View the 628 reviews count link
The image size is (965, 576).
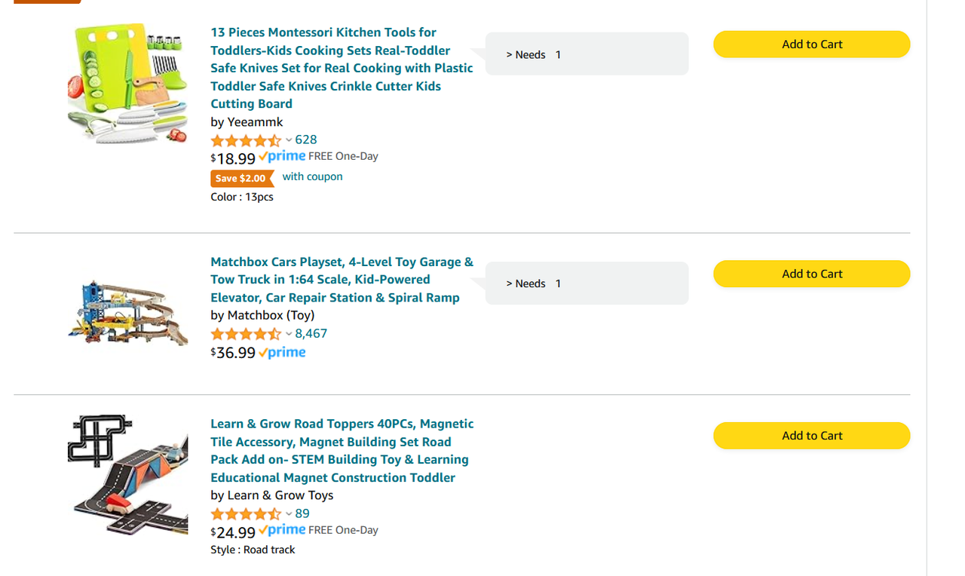click(306, 139)
